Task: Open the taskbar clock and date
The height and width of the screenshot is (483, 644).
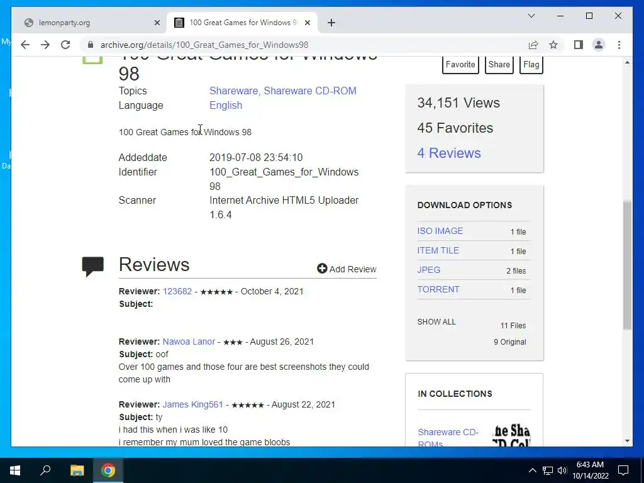Action: pyautogui.click(x=590, y=470)
